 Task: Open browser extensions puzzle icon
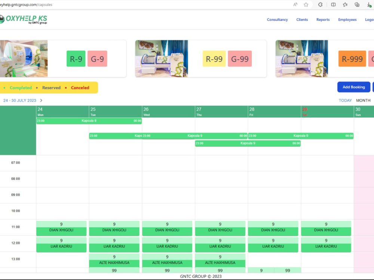pos(321,4)
